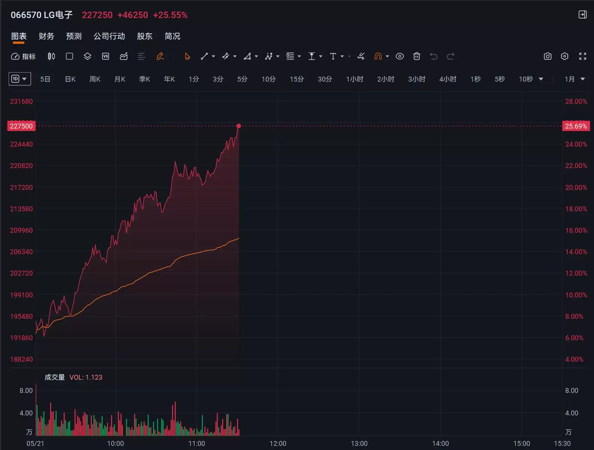594x450 pixels.
Task: Click the 25.69% change label
Action: point(576,126)
